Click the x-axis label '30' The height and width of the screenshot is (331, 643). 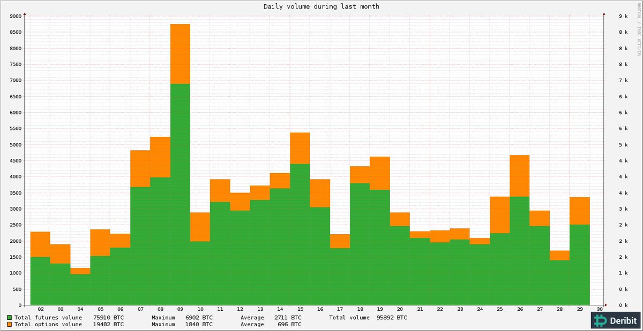pos(600,310)
